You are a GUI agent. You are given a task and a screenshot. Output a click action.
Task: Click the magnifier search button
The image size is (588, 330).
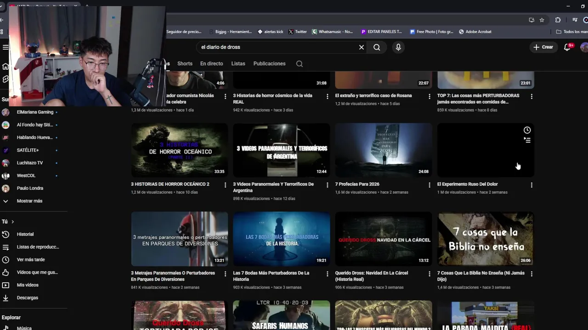pos(377,47)
